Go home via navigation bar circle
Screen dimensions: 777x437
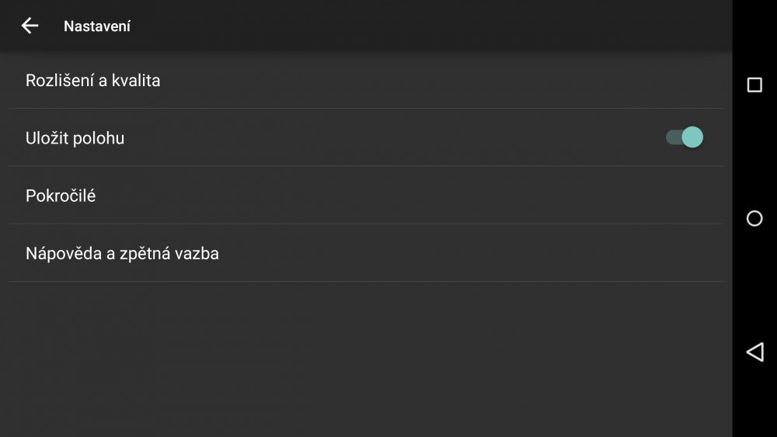754,218
